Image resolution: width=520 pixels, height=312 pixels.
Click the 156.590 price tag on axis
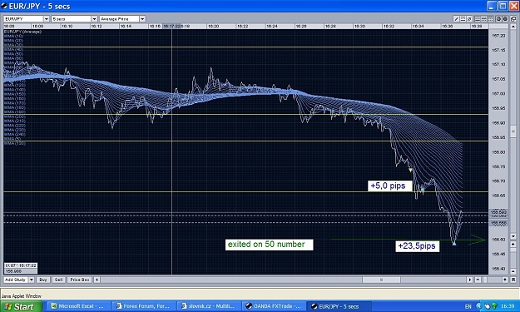(498, 212)
